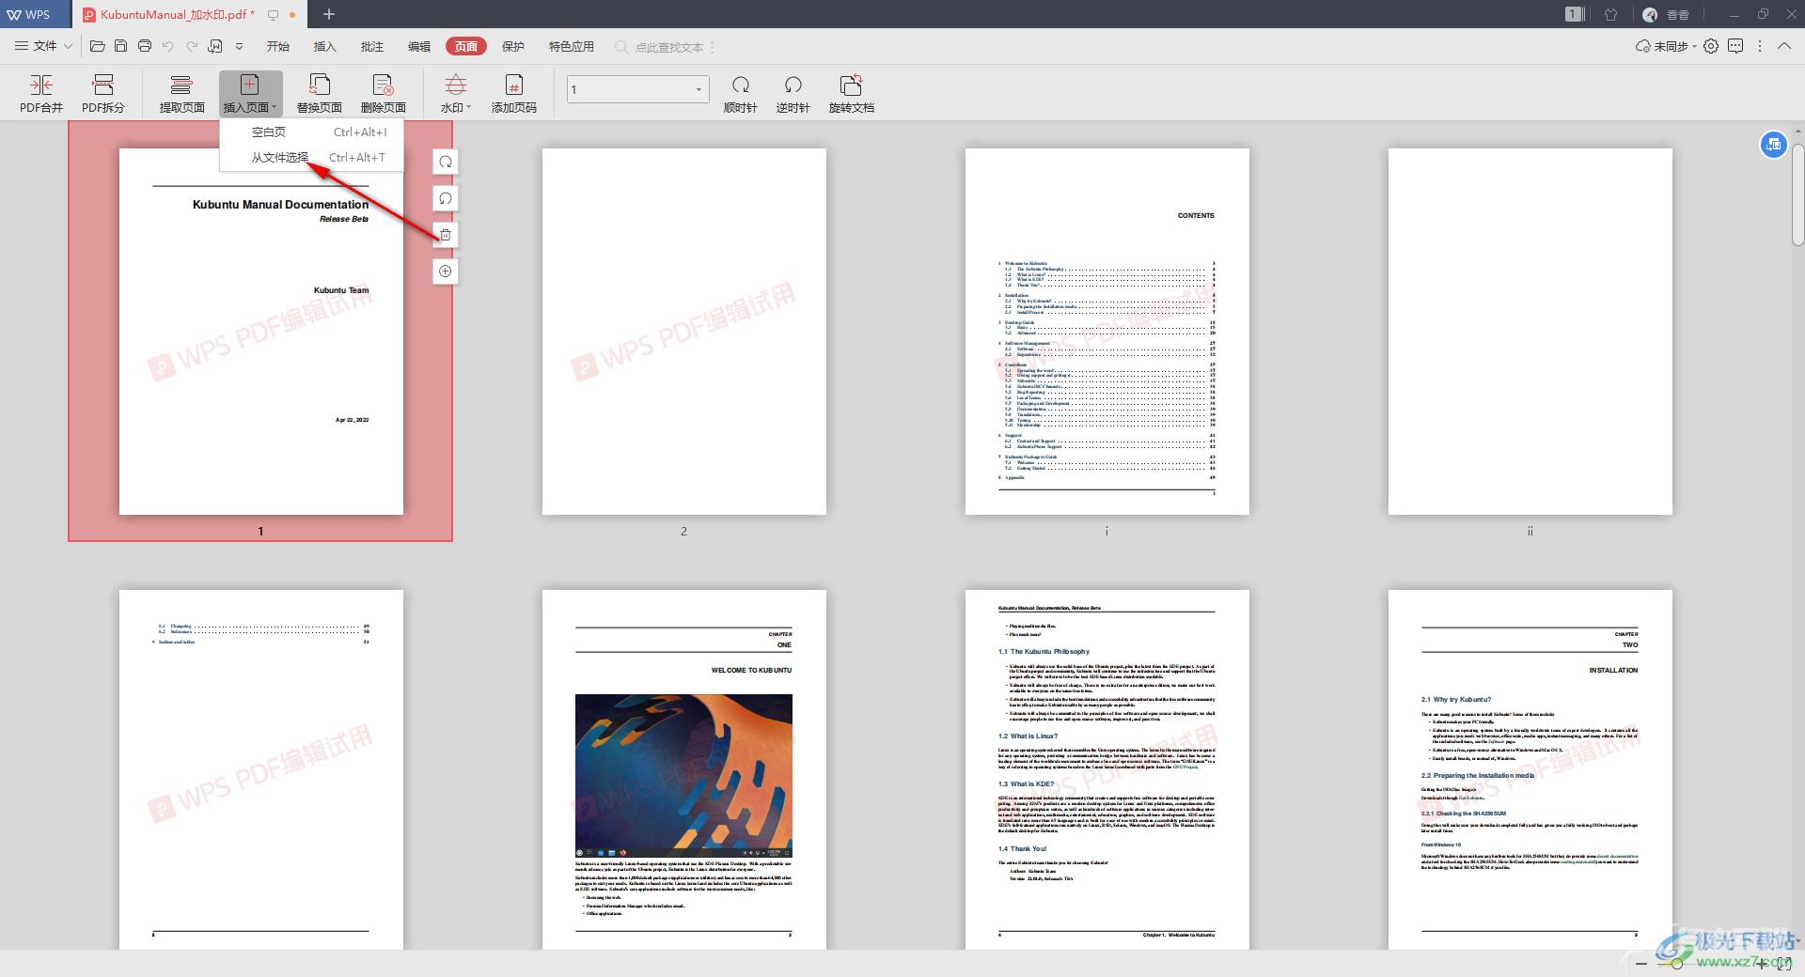
Task: Click the plus add-page button beside page 1 thumbnail
Action: [446, 271]
